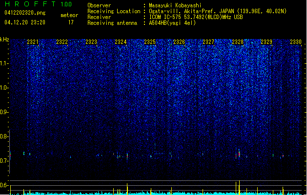
Task: Click the HROFFT 1.0.0 title text
Action: (39, 4)
